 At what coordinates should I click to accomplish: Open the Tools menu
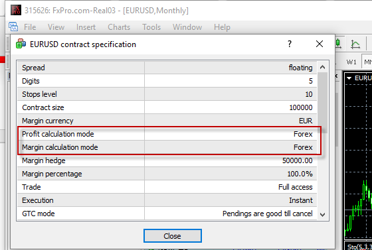pyautogui.click(x=151, y=27)
